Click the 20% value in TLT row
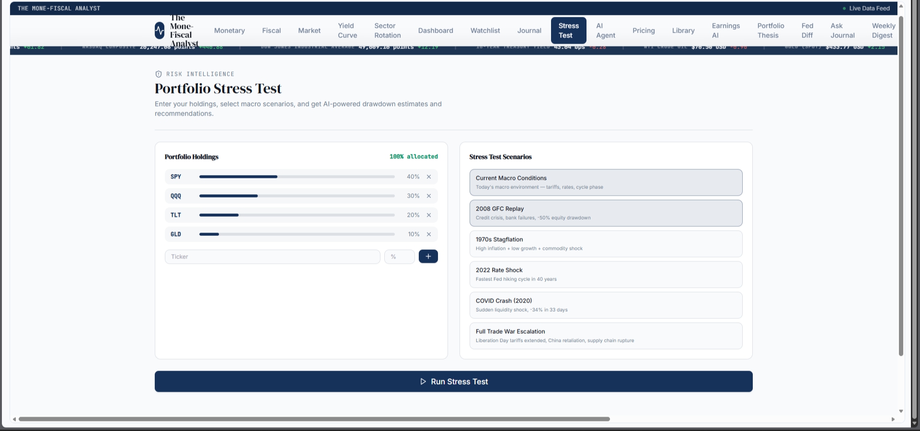 [x=413, y=215]
